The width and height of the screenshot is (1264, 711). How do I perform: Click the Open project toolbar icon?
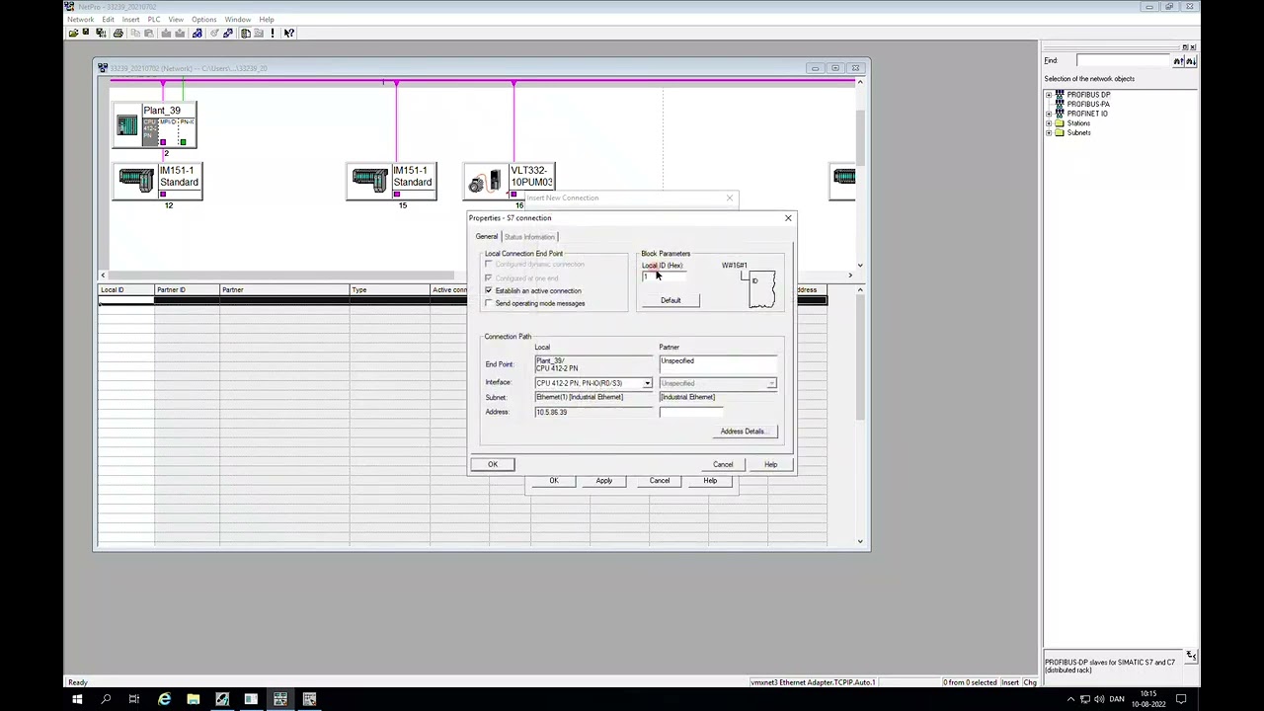[73, 33]
